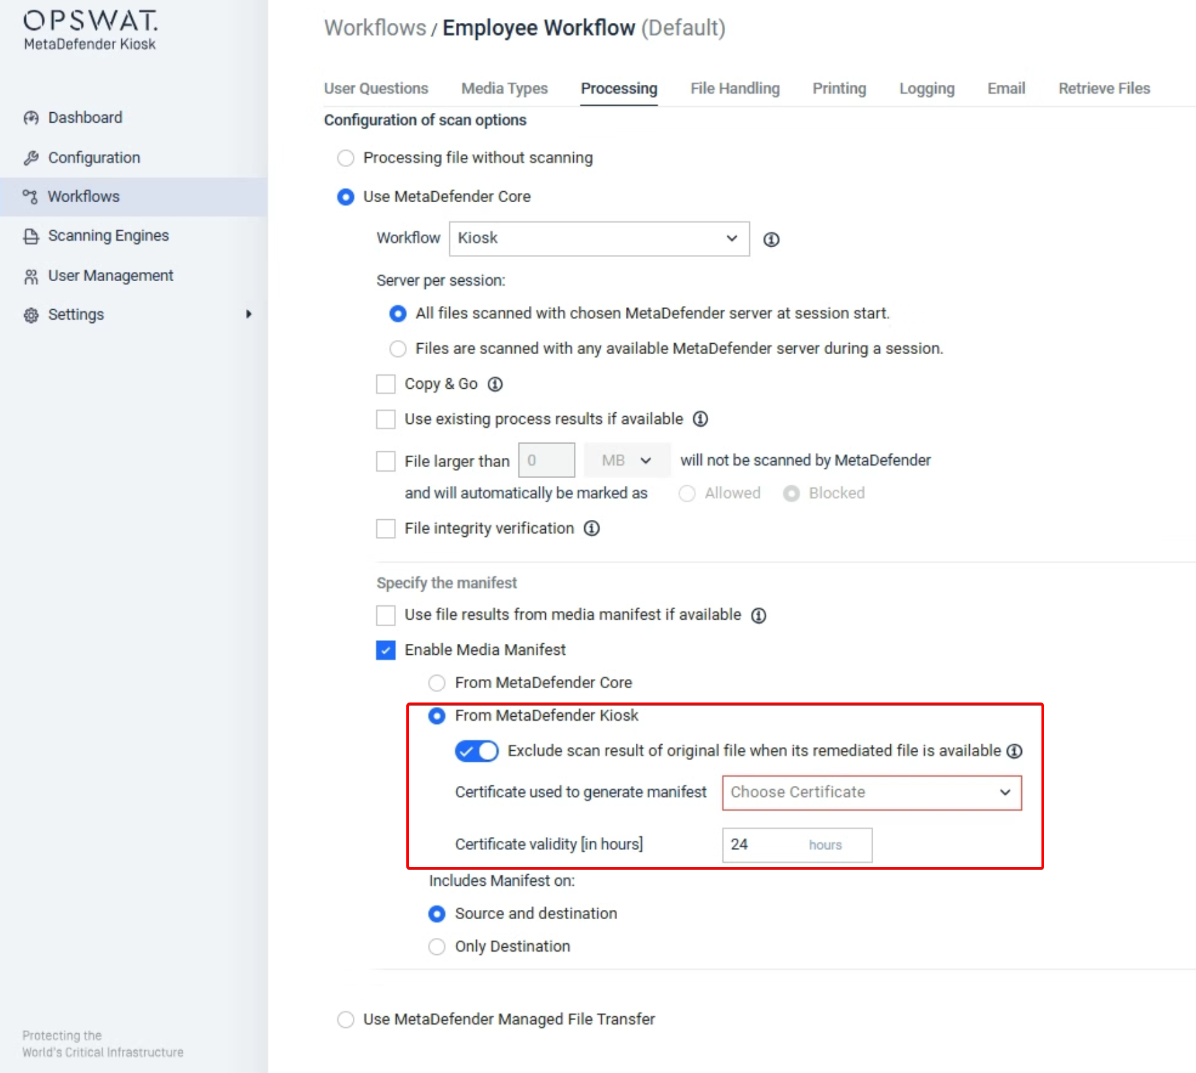Enable the Copy & Go checkbox
The height and width of the screenshot is (1073, 1196).
[x=385, y=384]
